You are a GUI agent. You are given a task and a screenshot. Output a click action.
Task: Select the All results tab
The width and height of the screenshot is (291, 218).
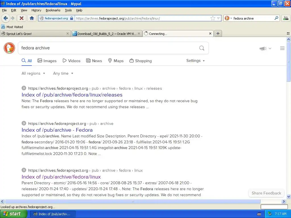coord(27,61)
